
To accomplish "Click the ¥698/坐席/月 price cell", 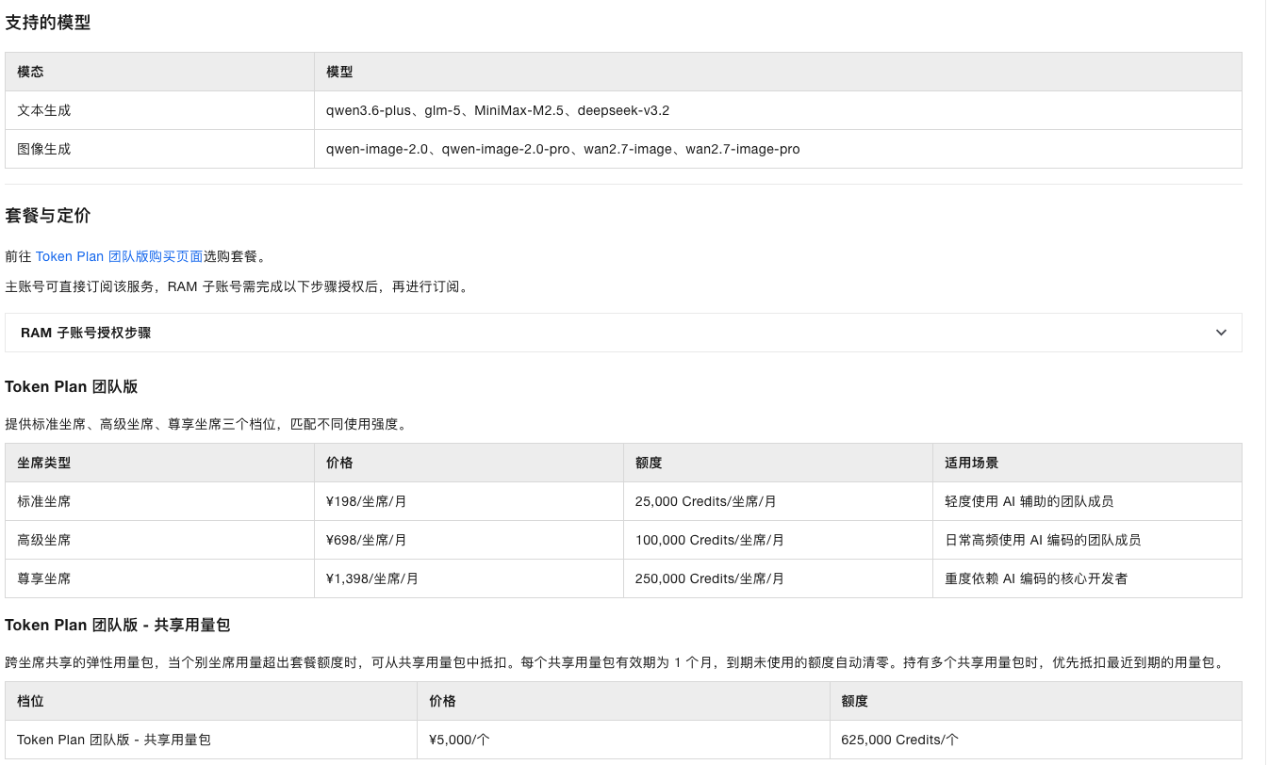I will [469, 540].
